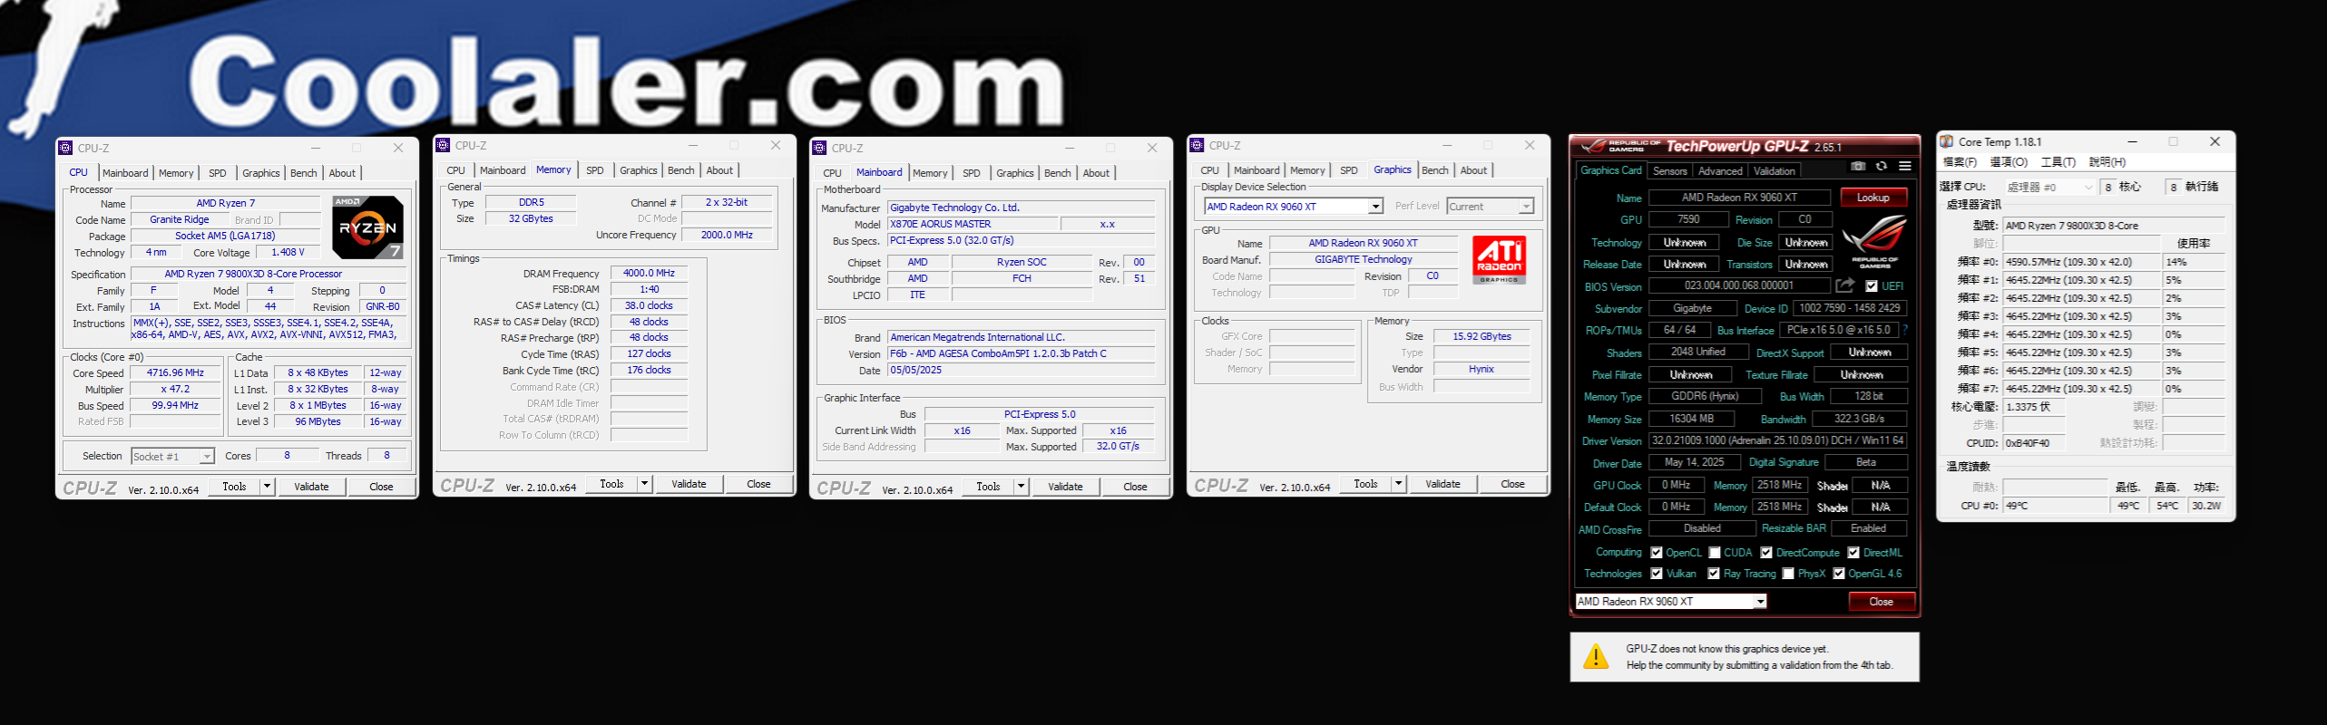This screenshot has width=2327, height=725.
Task: Click the GPU-Z refresh icon
Action: [1882, 167]
